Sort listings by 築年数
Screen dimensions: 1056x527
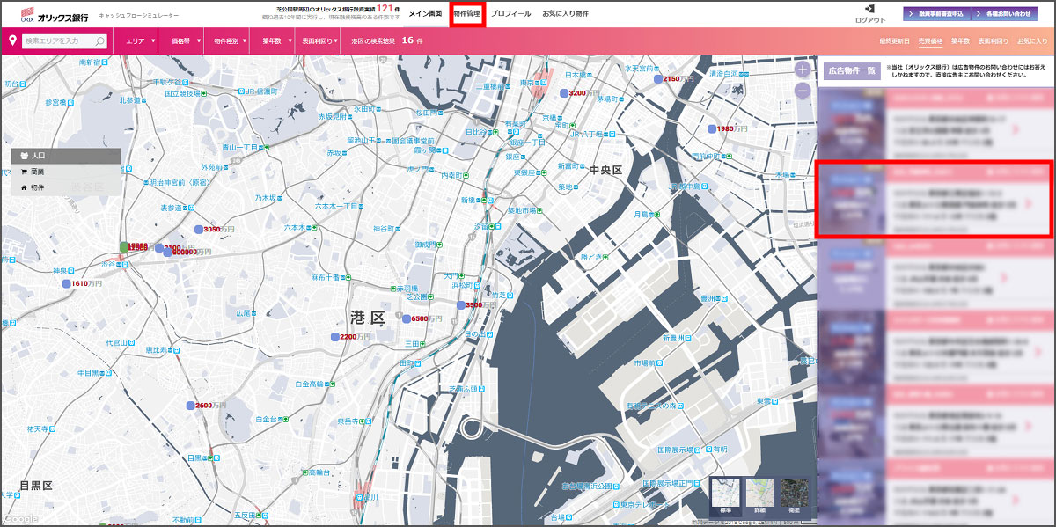pos(960,41)
